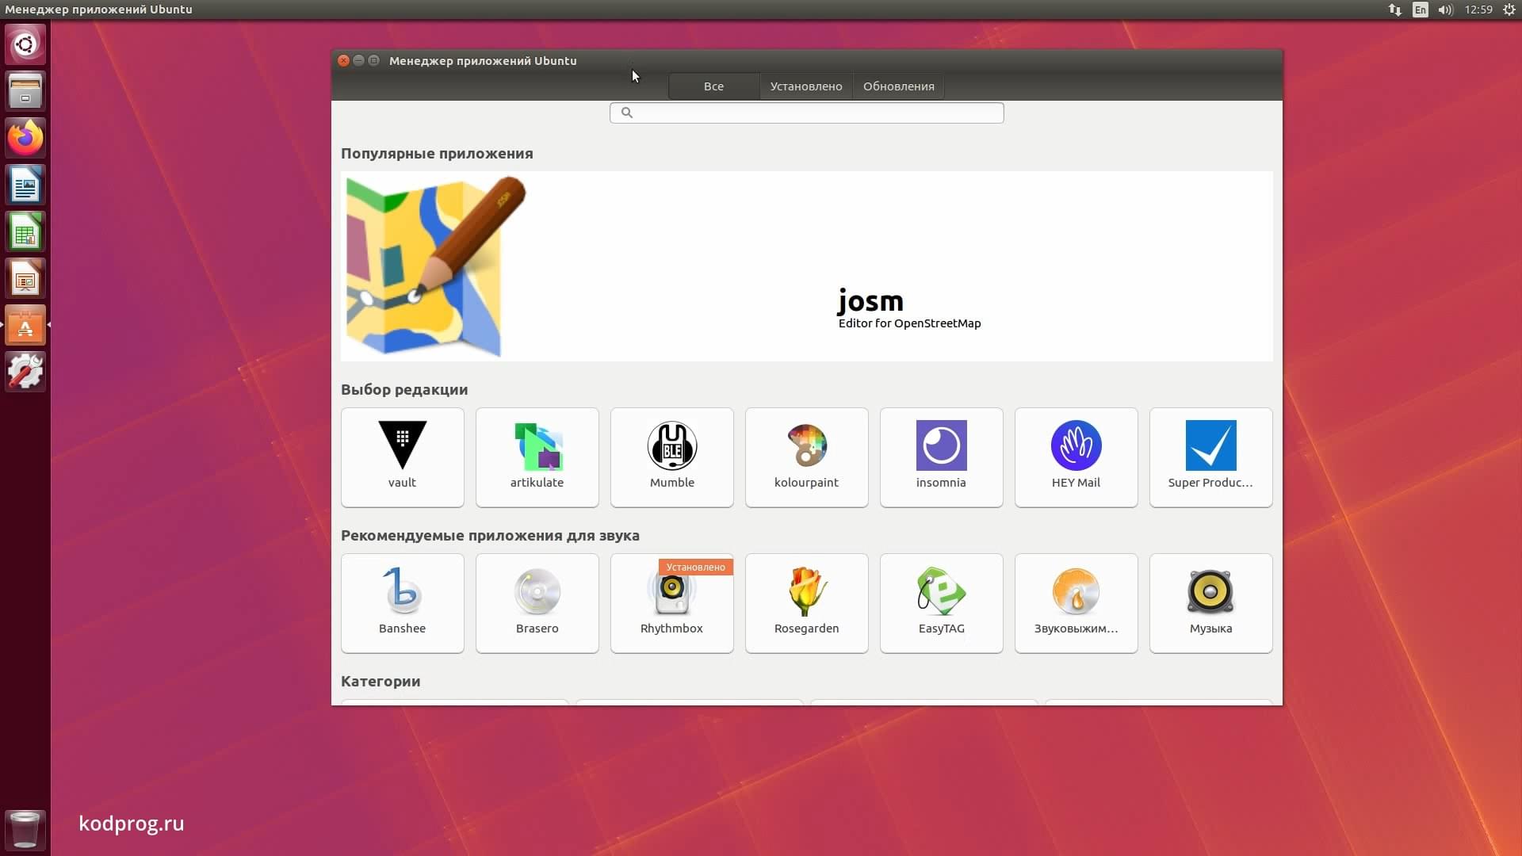This screenshot has width=1522, height=856.
Task: Open the En keyboard layout indicator
Action: pyautogui.click(x=1421, y=10)
